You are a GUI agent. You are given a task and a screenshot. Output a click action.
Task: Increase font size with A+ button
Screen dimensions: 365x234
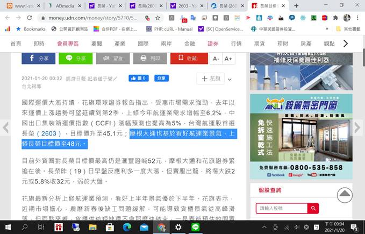click(228, 58)
